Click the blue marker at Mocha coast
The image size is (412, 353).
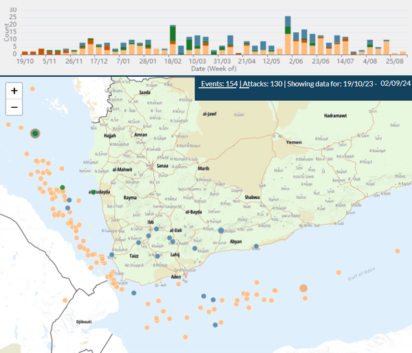pyautogui.click(x=112, y=255)
